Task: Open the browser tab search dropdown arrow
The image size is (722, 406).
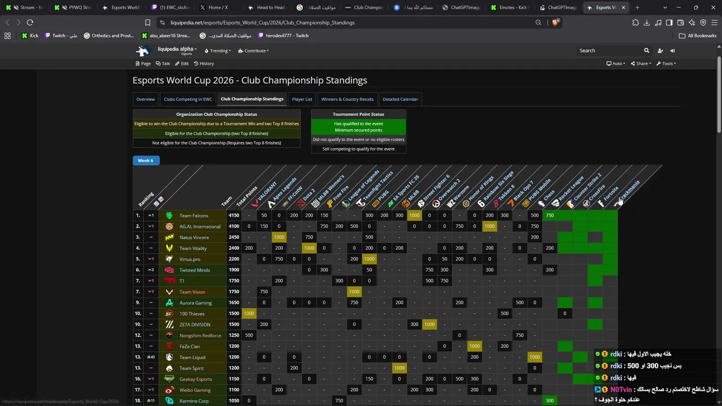Action: pos(665,7)
